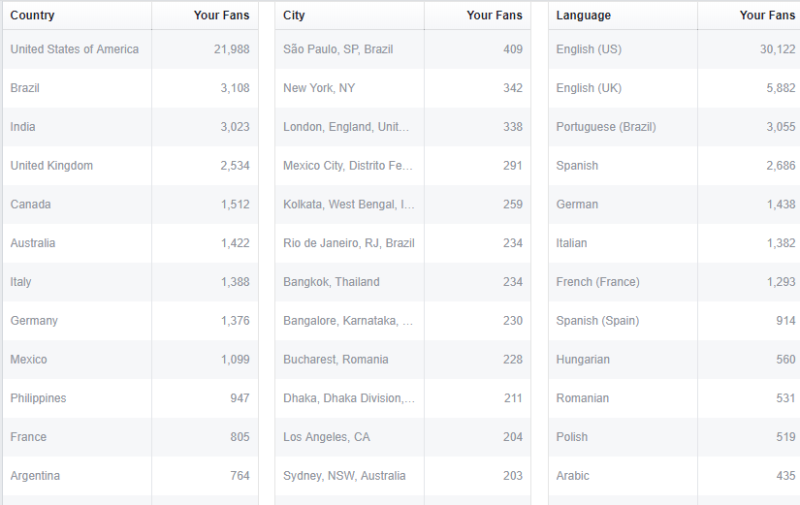This screenshot has height=505, width=800.
Task: Click the Country column header
Action: [33, 16]
